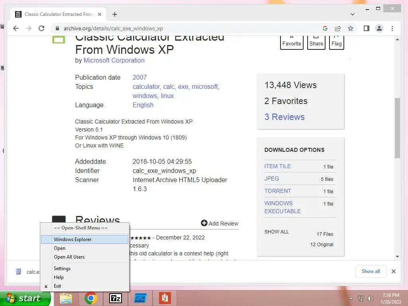Click the Start button

pos(25,298)
